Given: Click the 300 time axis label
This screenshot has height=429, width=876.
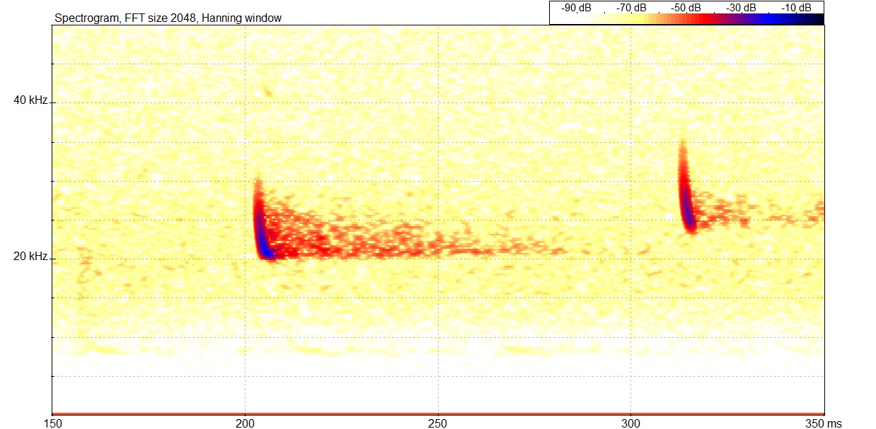Looking at the screenshot, I should (x=631, y=423).
